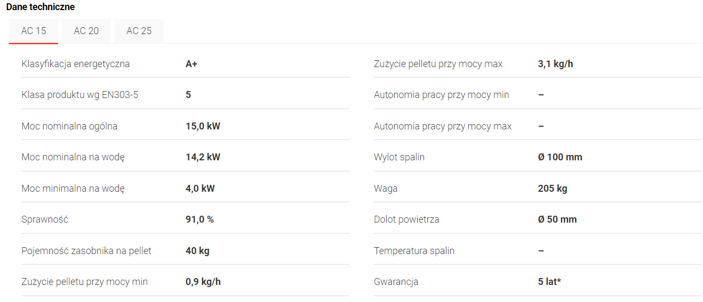
Task: Click the 14,2 kW value
Action: [x=203, y=157]
